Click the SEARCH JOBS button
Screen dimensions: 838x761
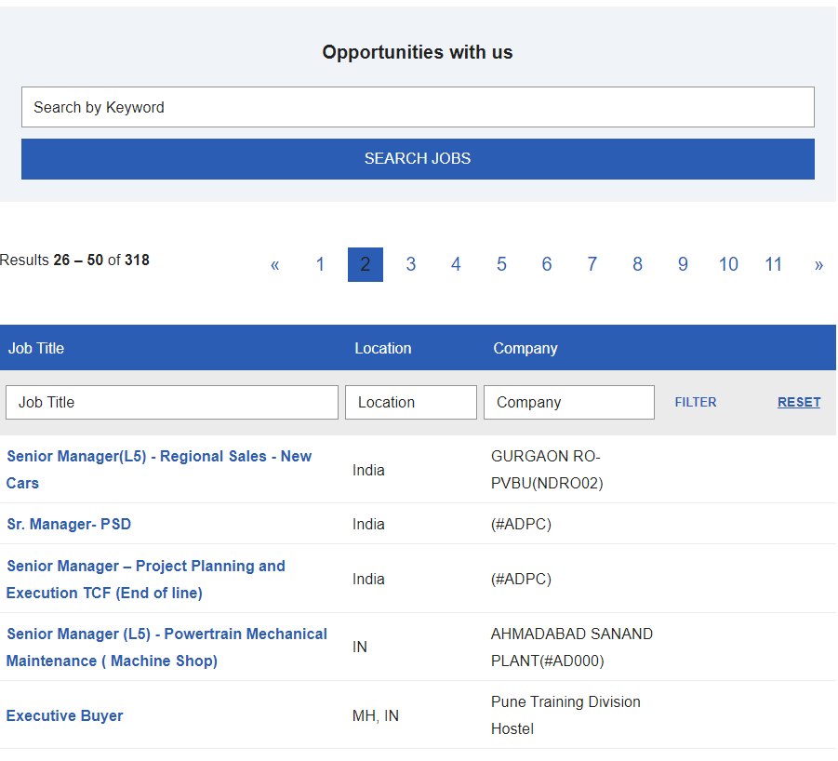click(x=418, y=159)
